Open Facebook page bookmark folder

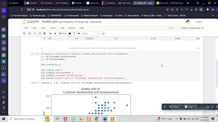tap(38, 16)
